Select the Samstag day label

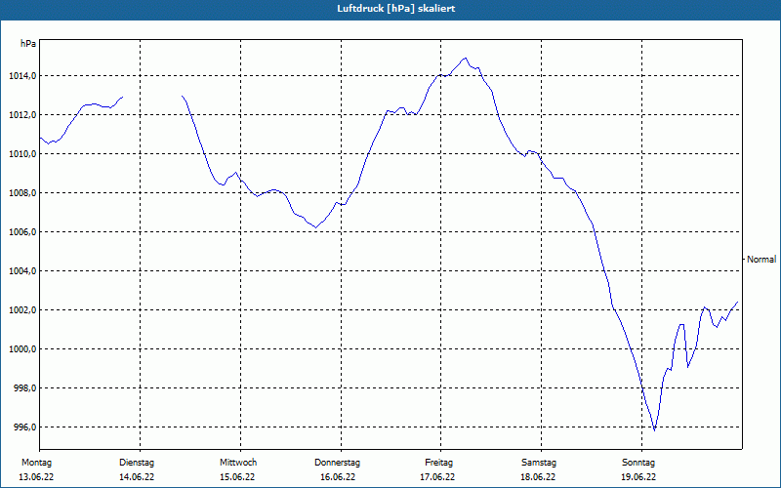(539, 463)
